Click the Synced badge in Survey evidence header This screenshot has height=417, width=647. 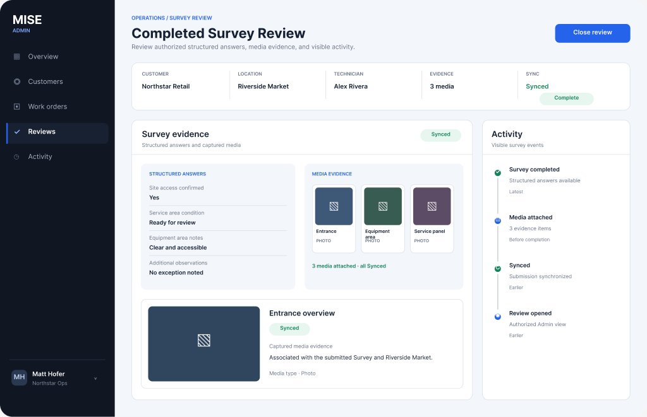pos(440,135)
